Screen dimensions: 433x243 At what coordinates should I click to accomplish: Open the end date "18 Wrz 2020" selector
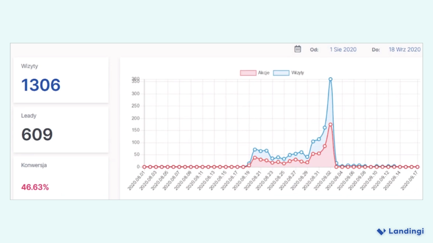pyautogui.click(x=405, y=49)
